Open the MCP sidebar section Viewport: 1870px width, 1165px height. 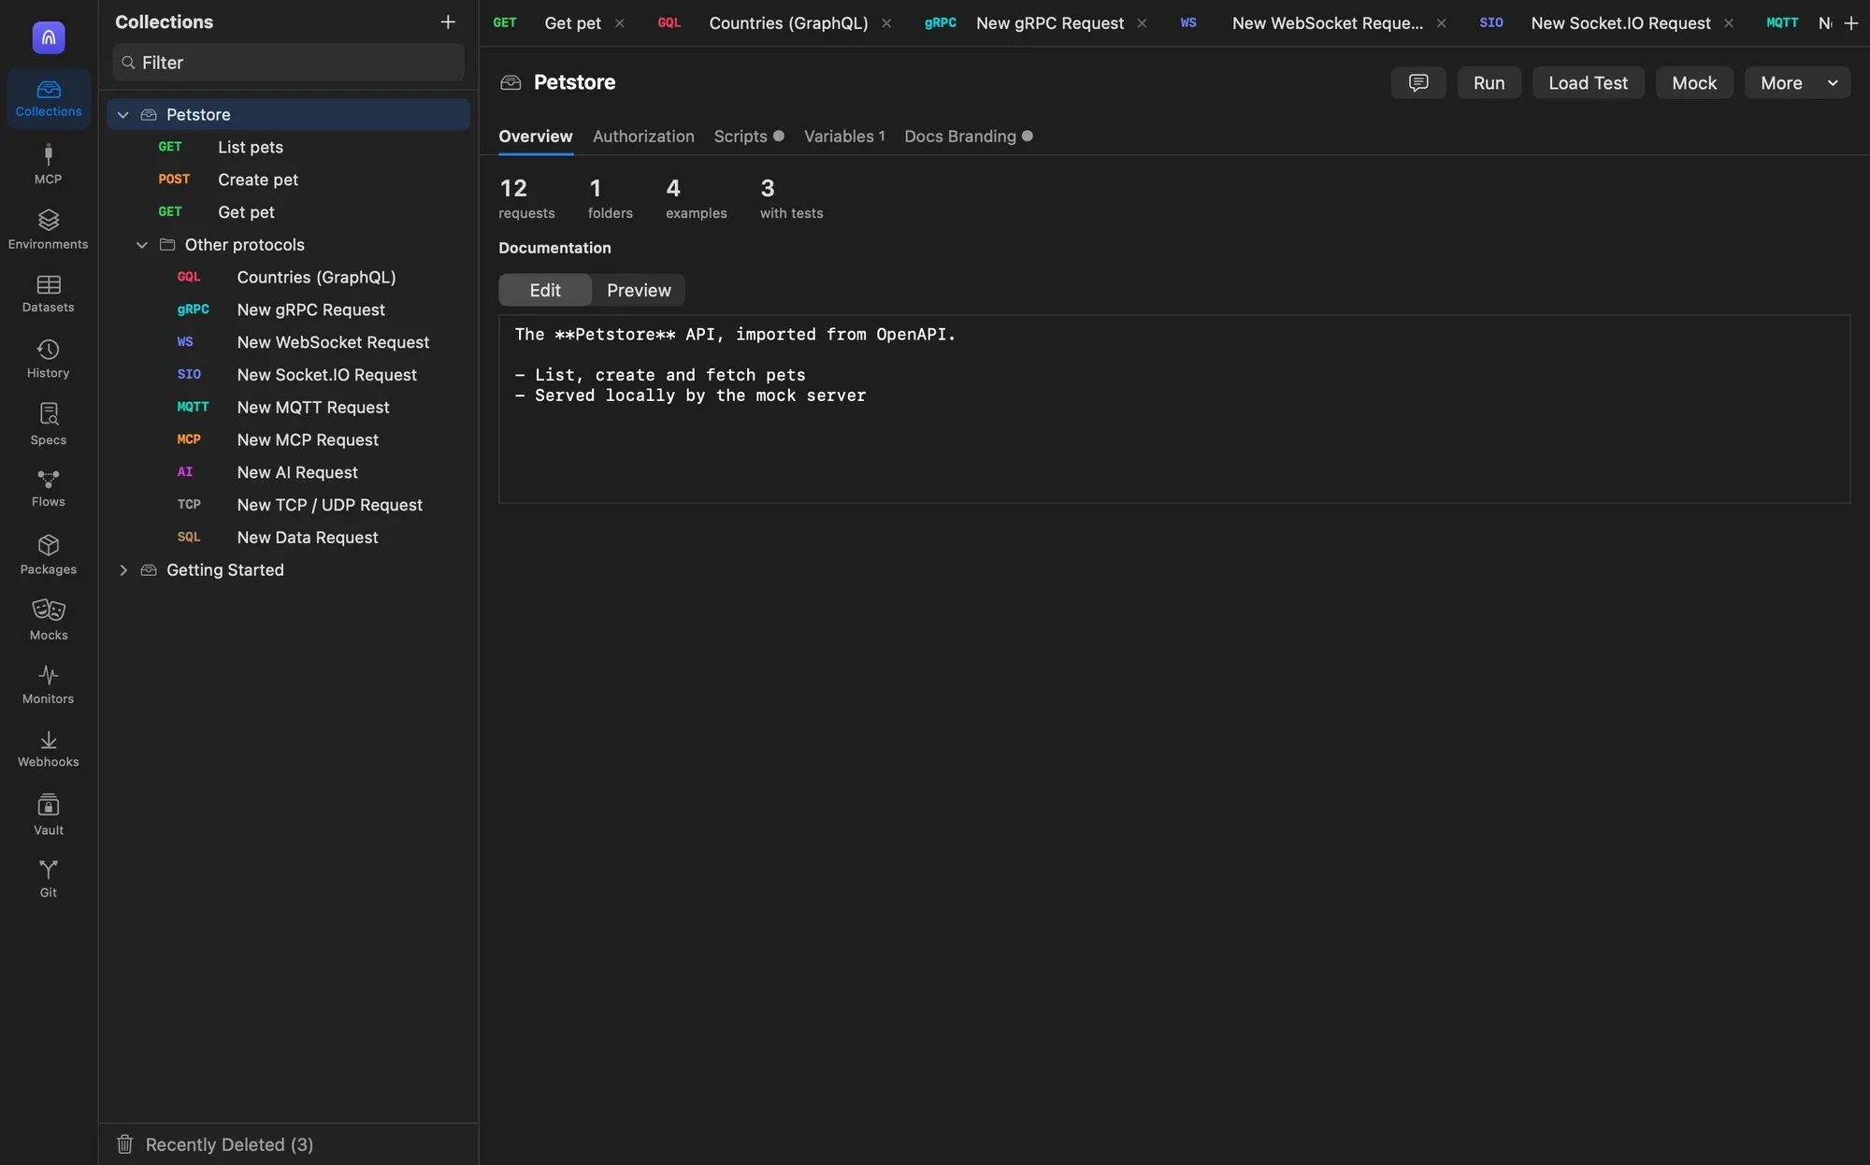tap(49, 165)
